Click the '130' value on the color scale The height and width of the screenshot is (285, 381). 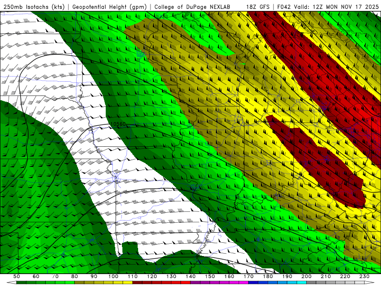(x=171, y=276)
